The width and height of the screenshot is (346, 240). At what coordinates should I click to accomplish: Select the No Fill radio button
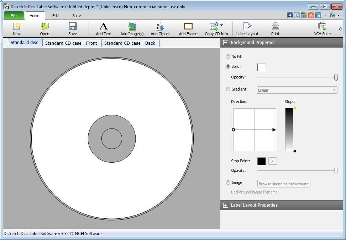click(228, 56)
